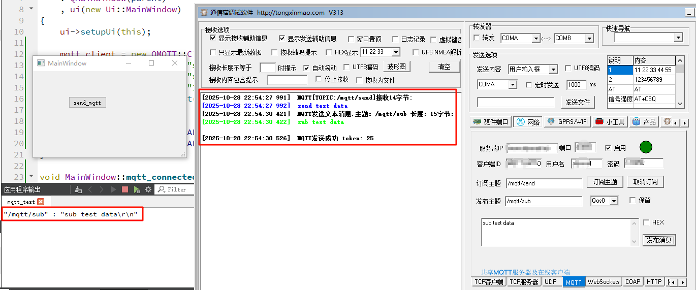Open 用户输入框 send content dropdown
Screen dimensions: 696x290
click(x=554, y=69)
